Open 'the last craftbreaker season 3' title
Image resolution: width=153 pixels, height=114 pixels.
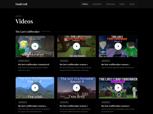[115, 64]
